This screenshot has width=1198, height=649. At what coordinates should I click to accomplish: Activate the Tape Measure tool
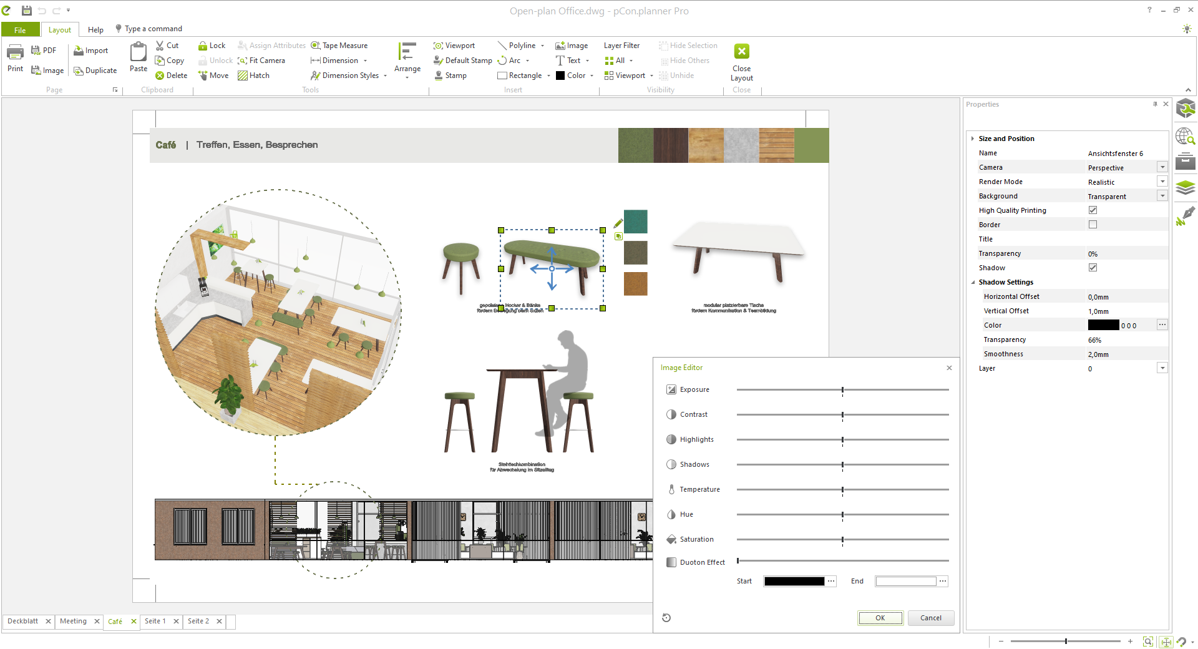click(339, 46)
